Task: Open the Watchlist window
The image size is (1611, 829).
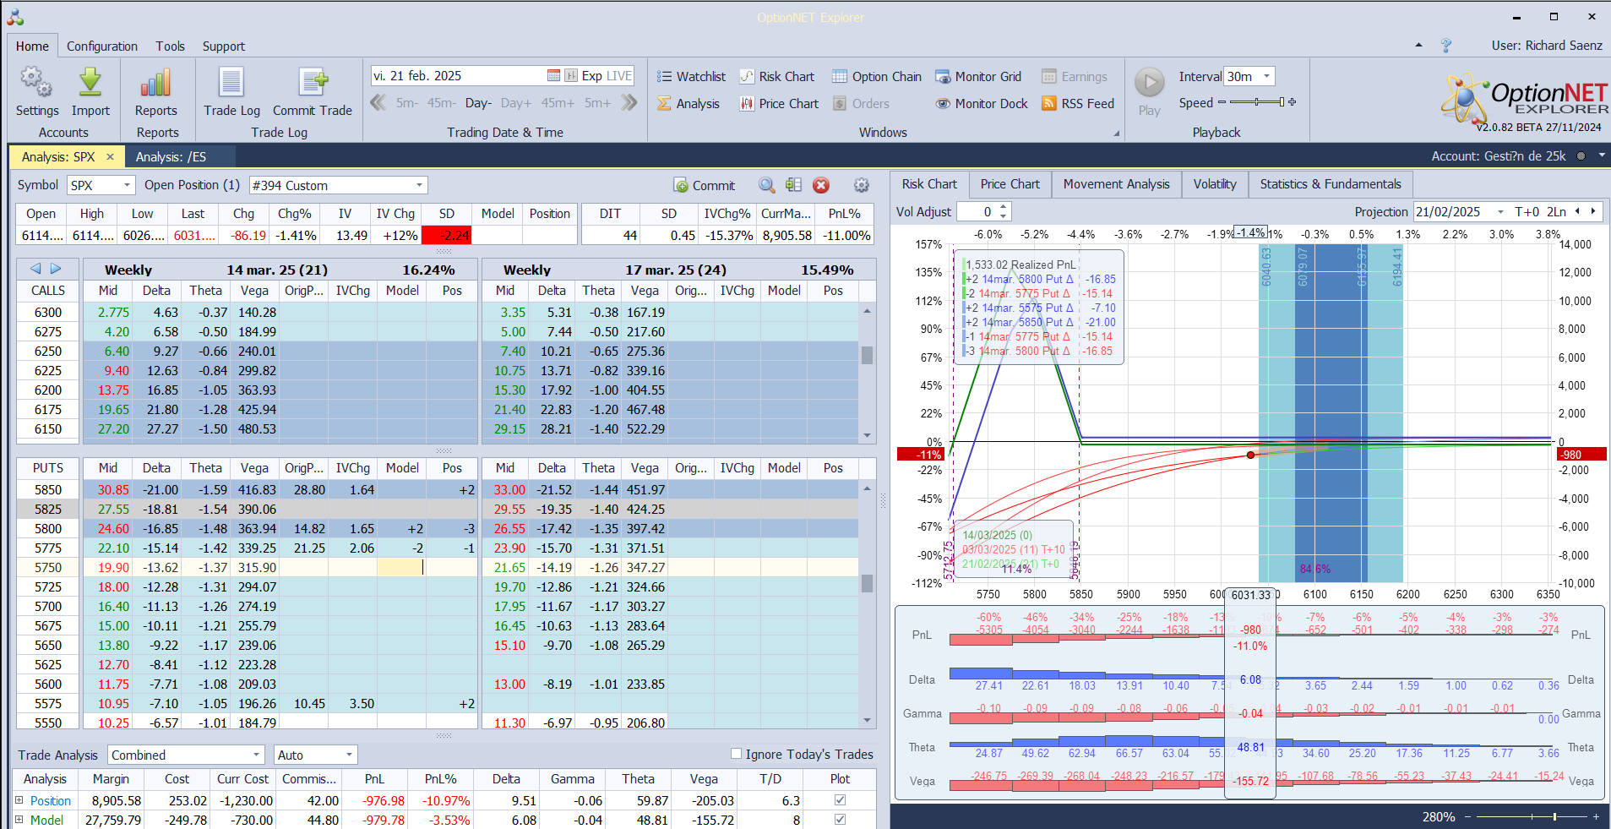Action: point(692,77)
